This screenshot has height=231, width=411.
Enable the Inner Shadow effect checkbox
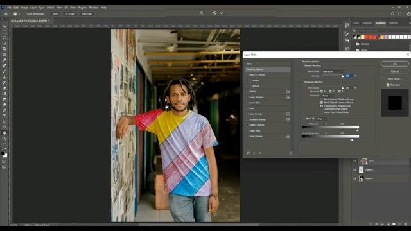pos(247,97)
